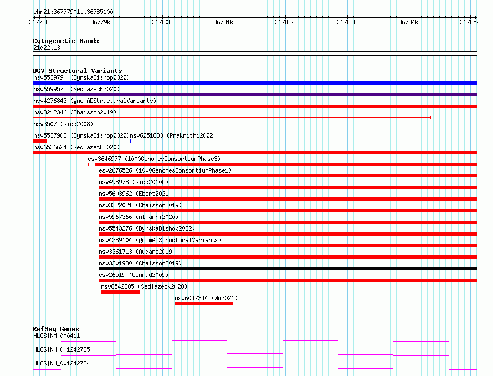
Task: Click nsv3361713 (Audano2019) variant label
Action: 137,252
